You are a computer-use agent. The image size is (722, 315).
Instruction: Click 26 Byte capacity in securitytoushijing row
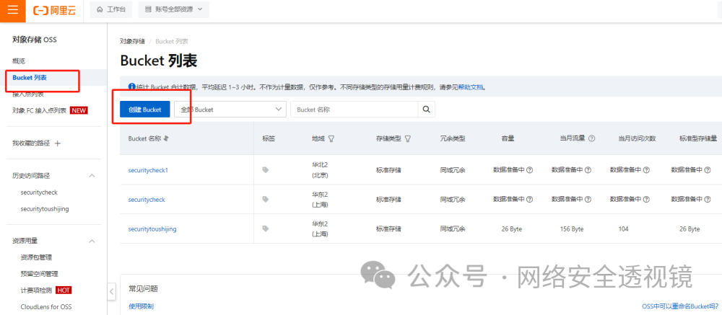[x=512, y=229]
